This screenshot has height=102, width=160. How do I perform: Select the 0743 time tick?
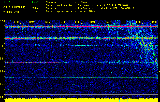pyautogui.click(x=47, y=22)
